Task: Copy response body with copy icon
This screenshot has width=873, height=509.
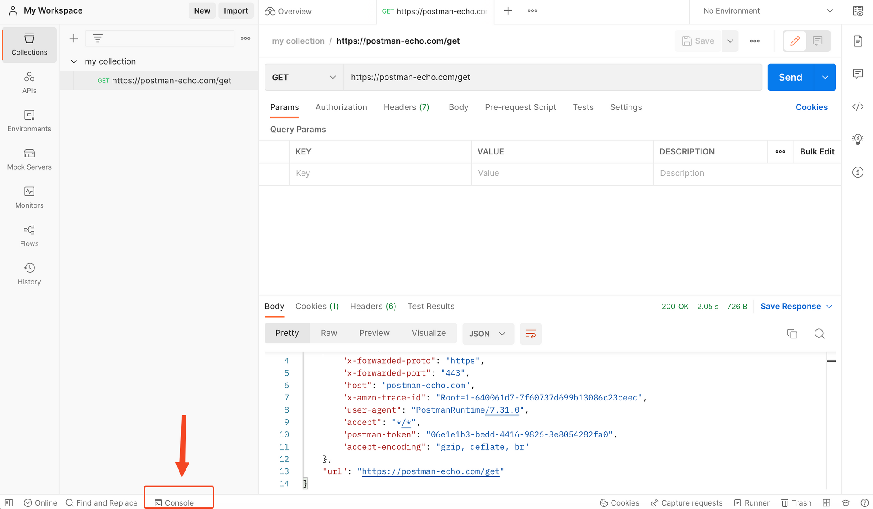Action: point(792,334)
